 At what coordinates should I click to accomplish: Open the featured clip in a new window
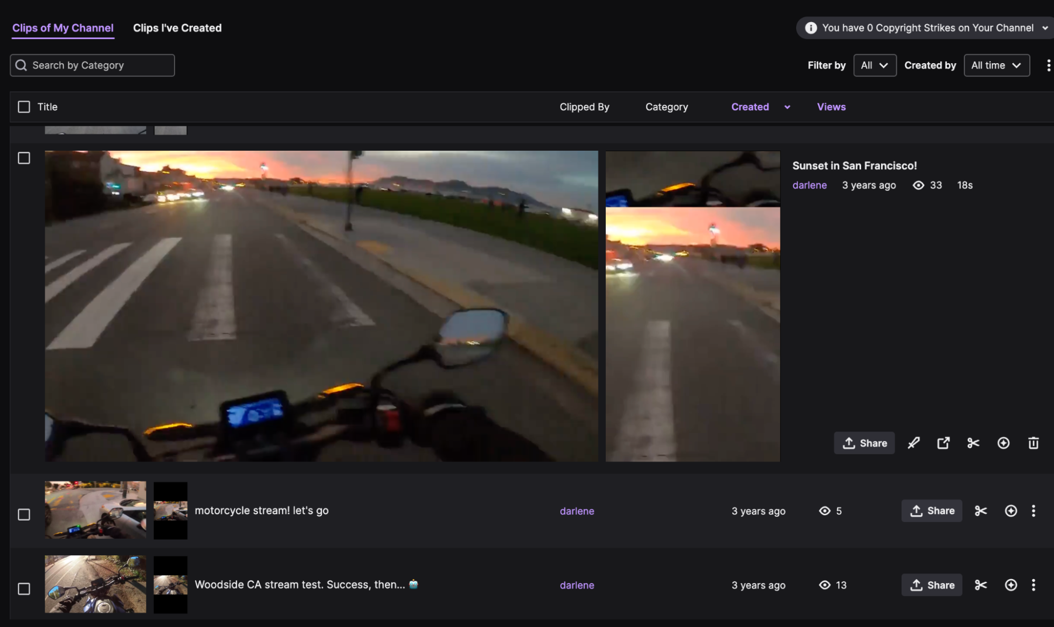click(x=943, y=443)
